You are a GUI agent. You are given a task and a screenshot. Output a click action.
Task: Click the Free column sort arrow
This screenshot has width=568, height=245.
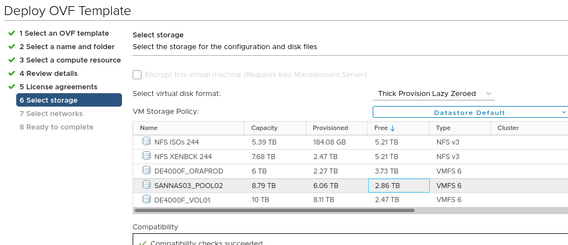click(x=392, y=128)
